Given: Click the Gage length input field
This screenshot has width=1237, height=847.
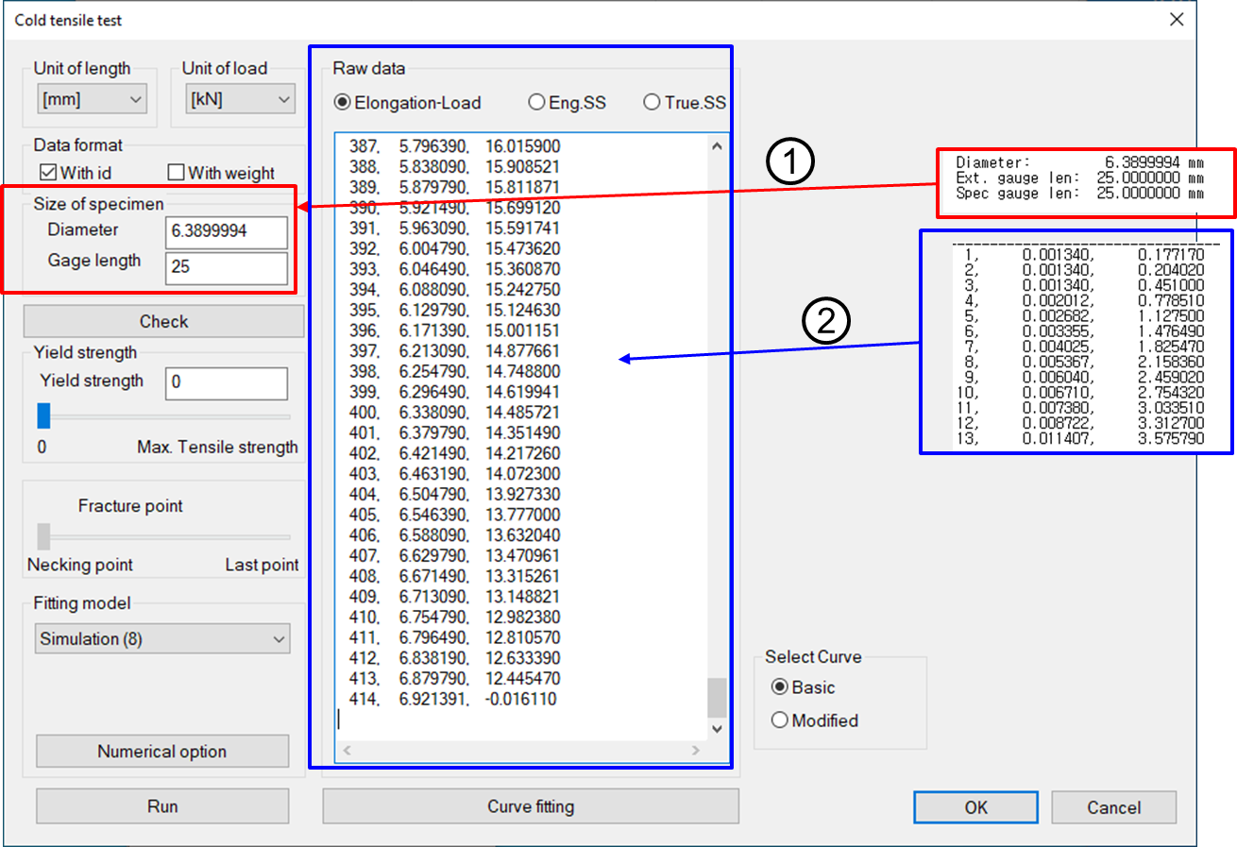Looking at the screenshot, I should (226, 267).
